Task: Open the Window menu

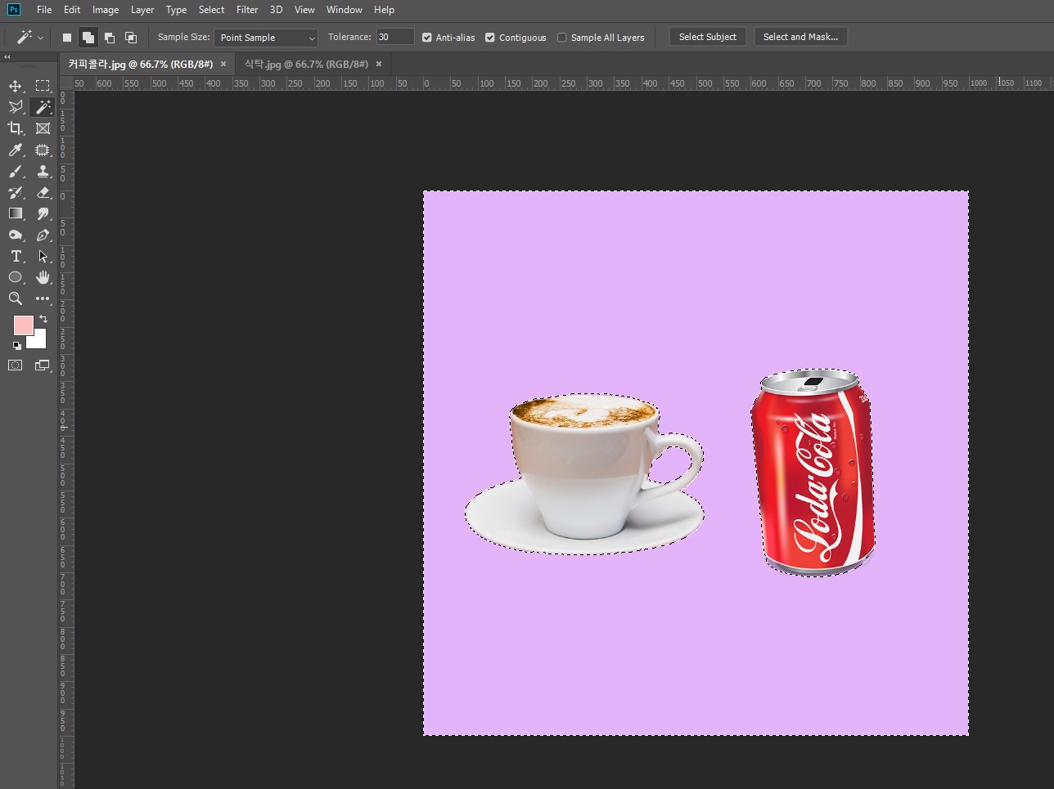Action: point(344,10)
